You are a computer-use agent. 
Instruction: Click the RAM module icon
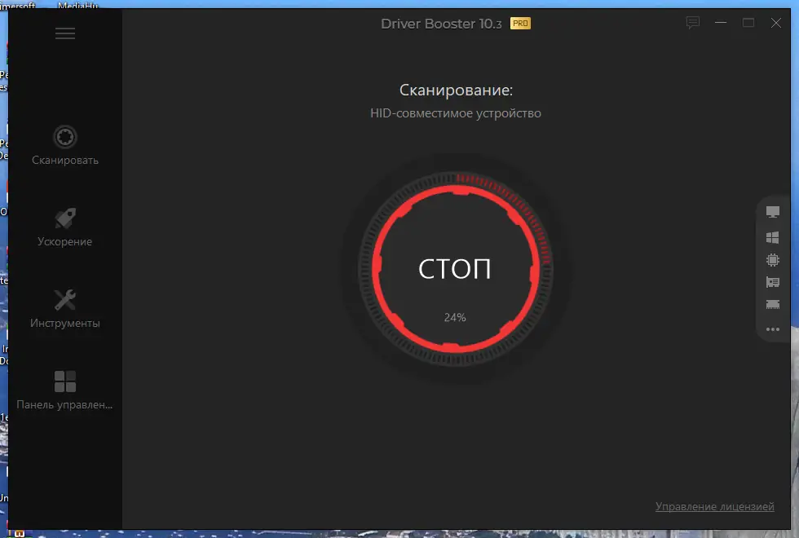(x=772, y=304)
